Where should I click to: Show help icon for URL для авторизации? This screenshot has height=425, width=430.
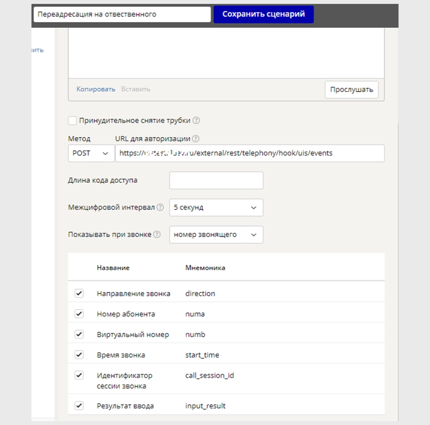coord(195,139)
